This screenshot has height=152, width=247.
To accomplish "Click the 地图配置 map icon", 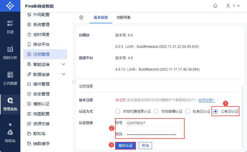I will pyautogui.click(x=29, y=114).
